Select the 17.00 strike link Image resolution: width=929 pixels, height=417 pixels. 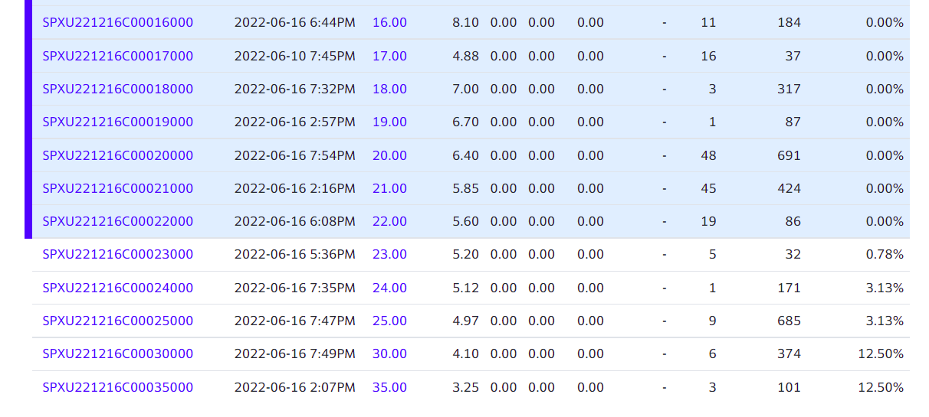389,56
